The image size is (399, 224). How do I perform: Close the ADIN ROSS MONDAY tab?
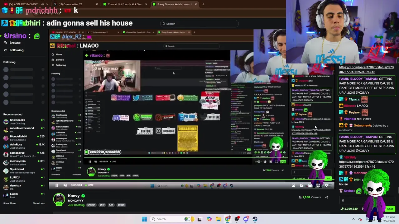(x=47, y=4)
